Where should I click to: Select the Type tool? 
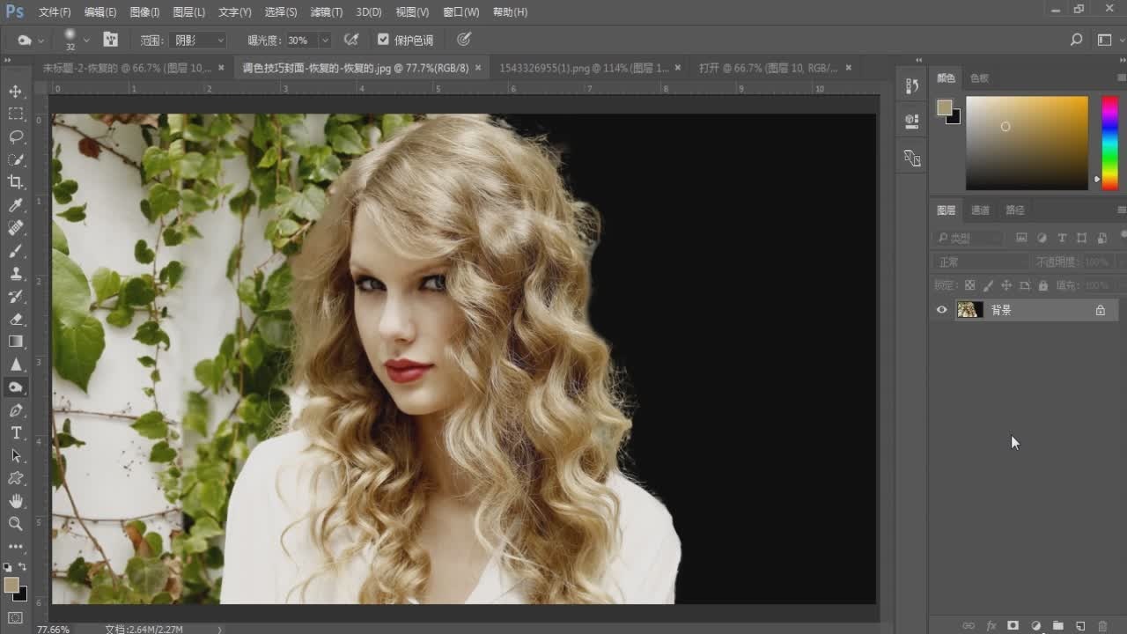coord(16,432)
